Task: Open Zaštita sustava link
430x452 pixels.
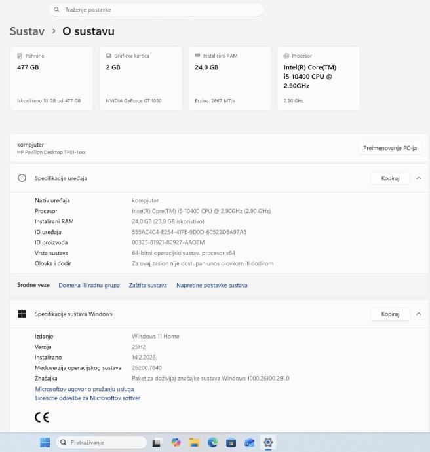Action: (147, 286)
